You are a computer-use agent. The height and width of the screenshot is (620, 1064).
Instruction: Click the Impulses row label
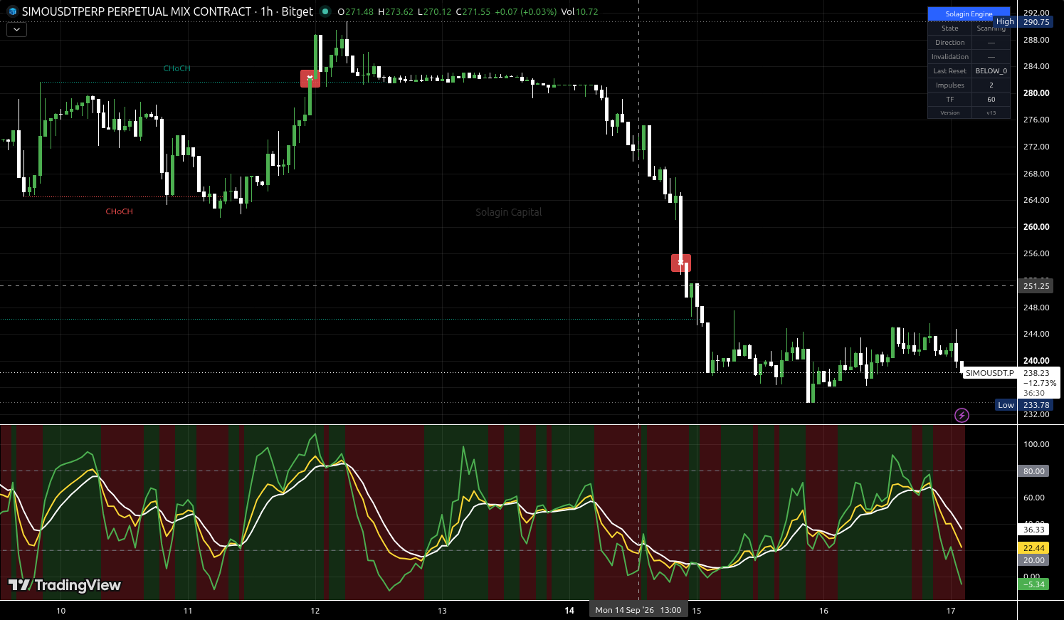coord(949,85)
